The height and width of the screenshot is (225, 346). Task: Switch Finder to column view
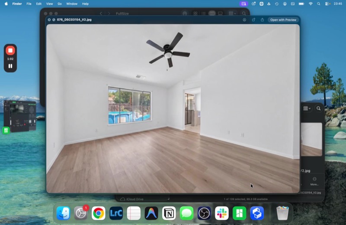pyautogui.click(x=212, y=13)
